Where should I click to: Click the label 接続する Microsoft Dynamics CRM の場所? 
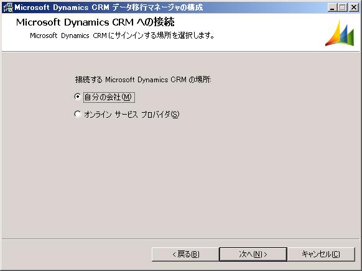[x=143, y=80]
